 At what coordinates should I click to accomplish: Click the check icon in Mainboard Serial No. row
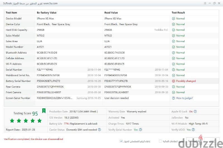tap(173, 75)
